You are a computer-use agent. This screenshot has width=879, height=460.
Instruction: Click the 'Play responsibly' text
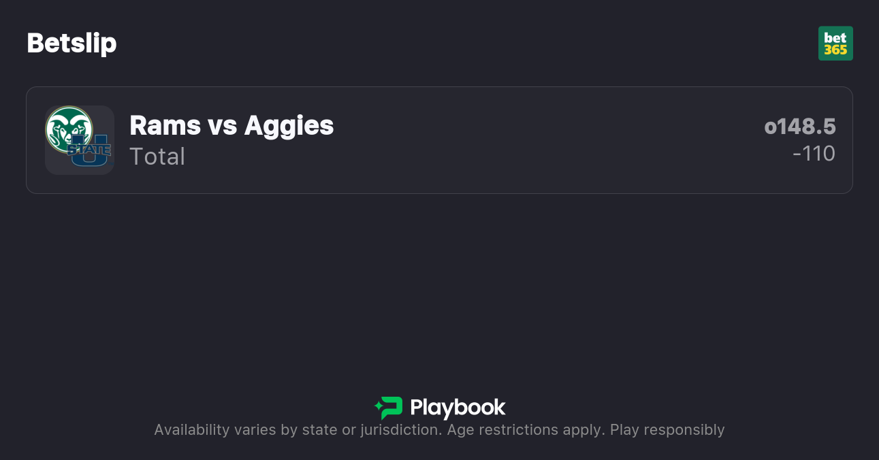pos(667,430)
